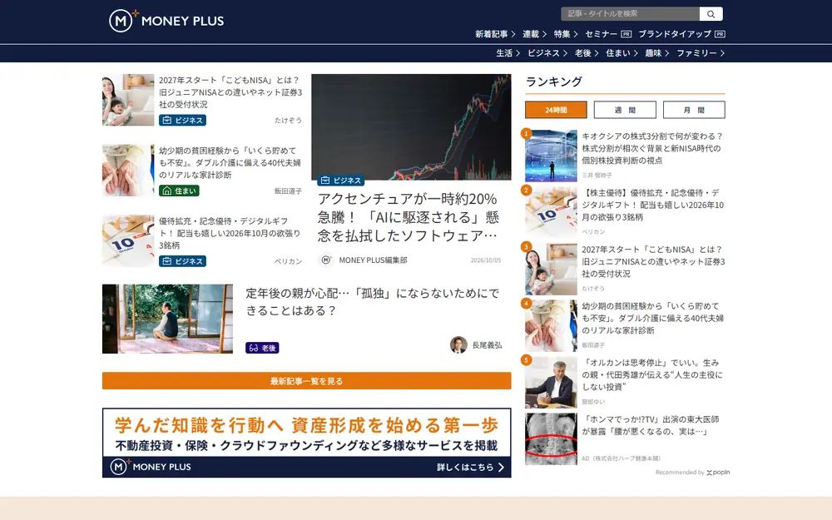Screen dimensions: 832x520
Task: Open ホンマでっか!?TV sponsored article
Action: tap(651, 425)
